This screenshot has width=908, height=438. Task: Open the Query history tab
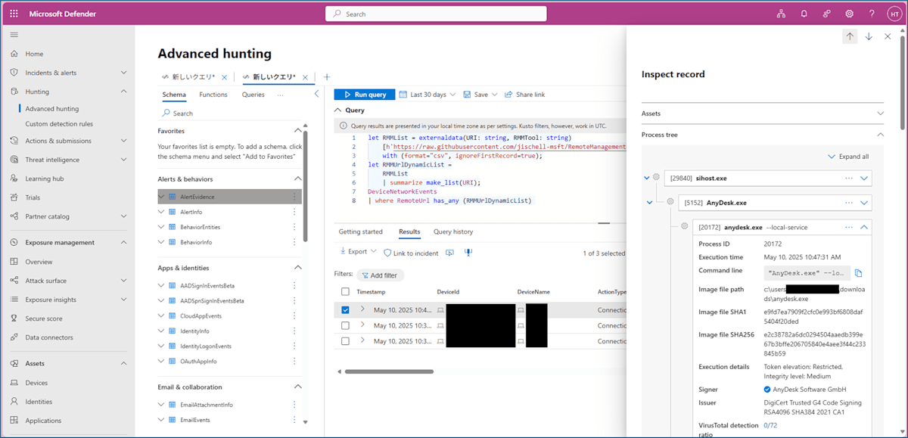pyautogui.click(x=453, y=231)
